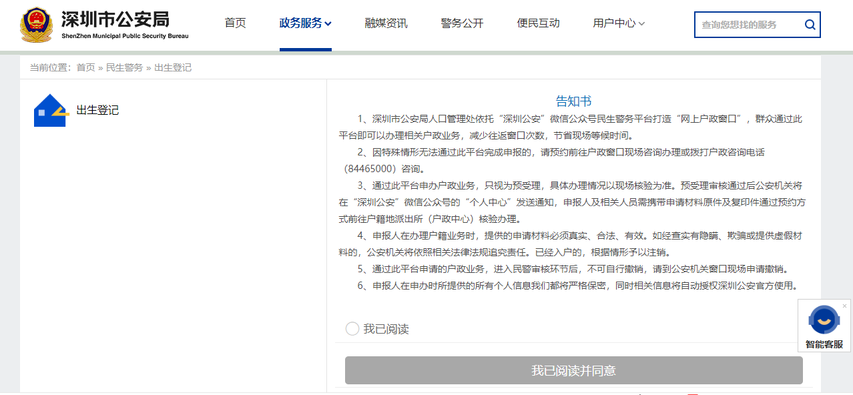The image size is (853, 395).
Task: Enable the confirmation circle before 我已阅读
Action: [x=352, y=328]
